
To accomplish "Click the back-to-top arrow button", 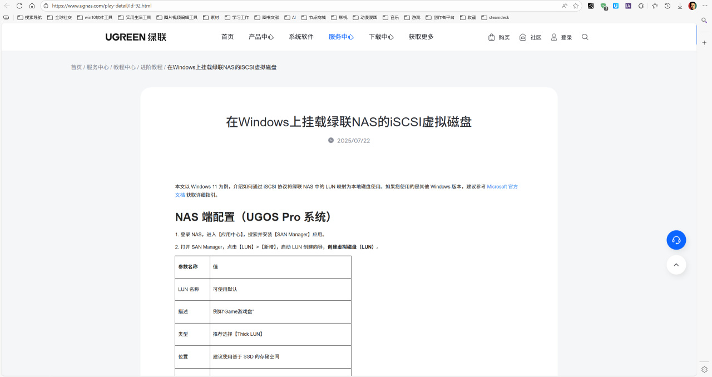I will point(676,265).
